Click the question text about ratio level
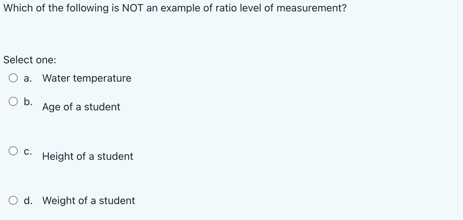Screen dimensions: 463x220 pyautogui.click(x=175, y=8)
